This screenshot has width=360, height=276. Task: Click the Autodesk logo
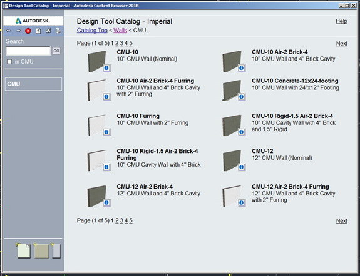[x=33, y=21]
